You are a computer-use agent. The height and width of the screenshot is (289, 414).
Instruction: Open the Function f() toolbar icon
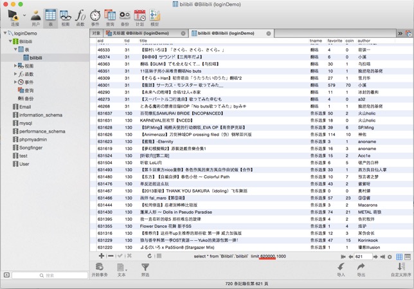click(x=80, y=17)
